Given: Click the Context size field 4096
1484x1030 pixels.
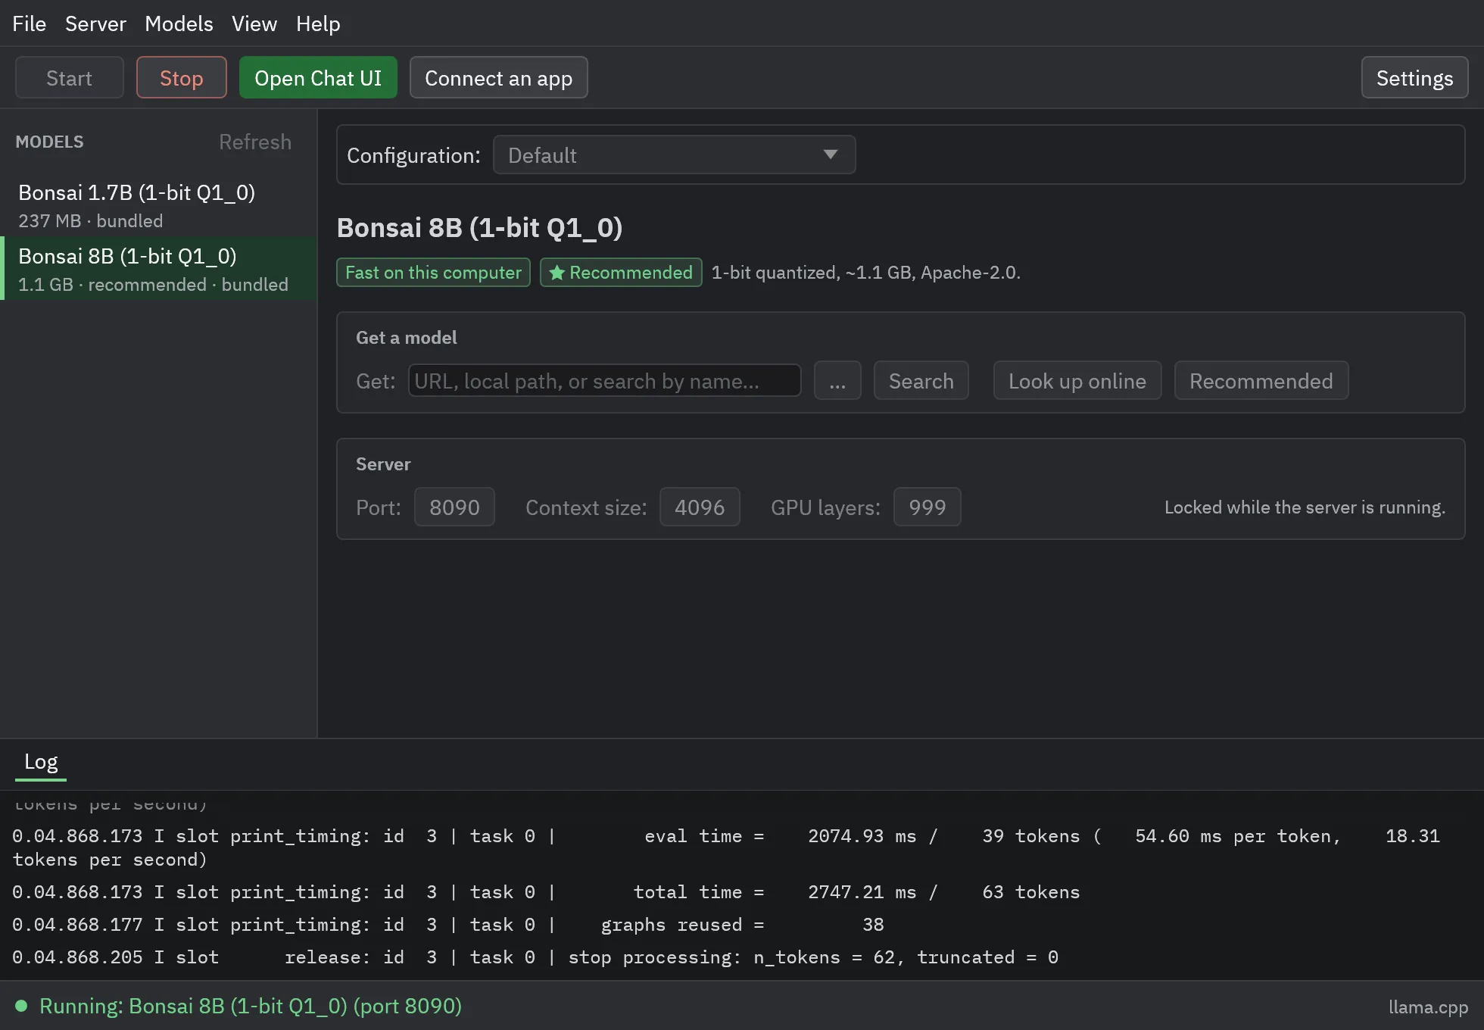Looking at the screenshot, I should [x=700, y=507].
